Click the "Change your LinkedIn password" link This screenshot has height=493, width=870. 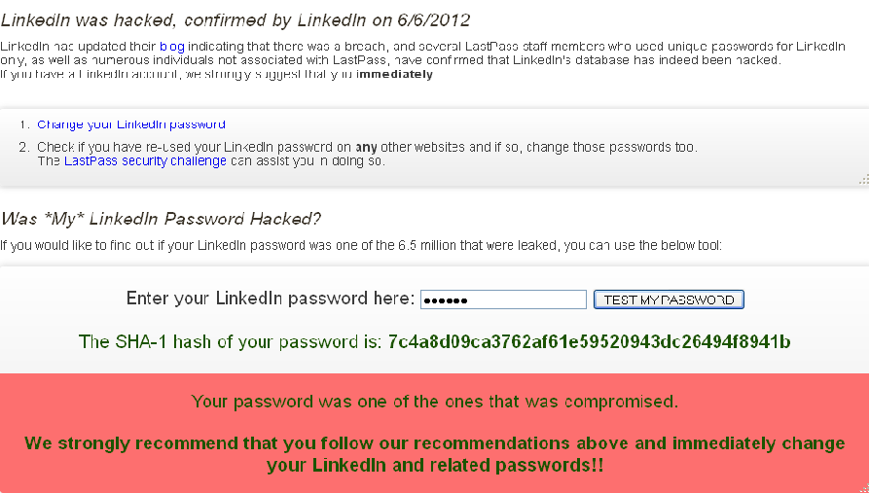(131, 124)
